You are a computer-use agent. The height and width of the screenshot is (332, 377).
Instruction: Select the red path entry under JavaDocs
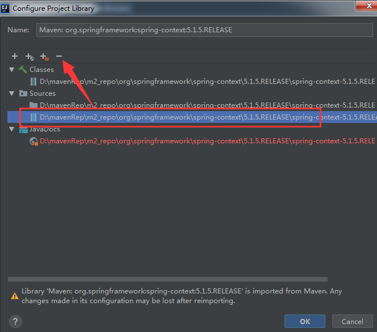207,141
